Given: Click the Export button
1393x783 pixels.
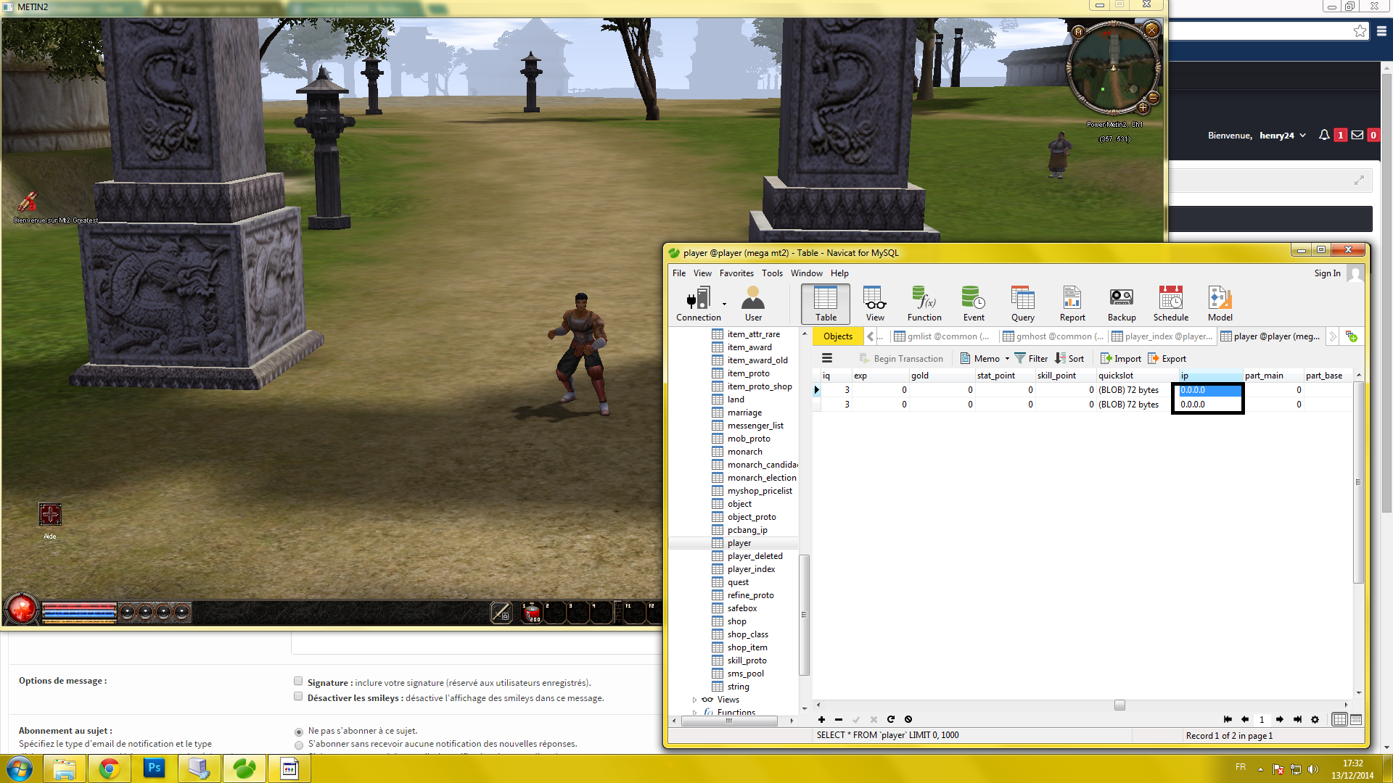Looking at the screenshot, I should pyautogui.click(x=1167, y=359).
